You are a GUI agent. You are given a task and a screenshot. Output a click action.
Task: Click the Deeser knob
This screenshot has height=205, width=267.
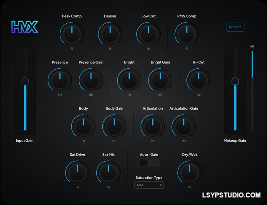[110, 34]
